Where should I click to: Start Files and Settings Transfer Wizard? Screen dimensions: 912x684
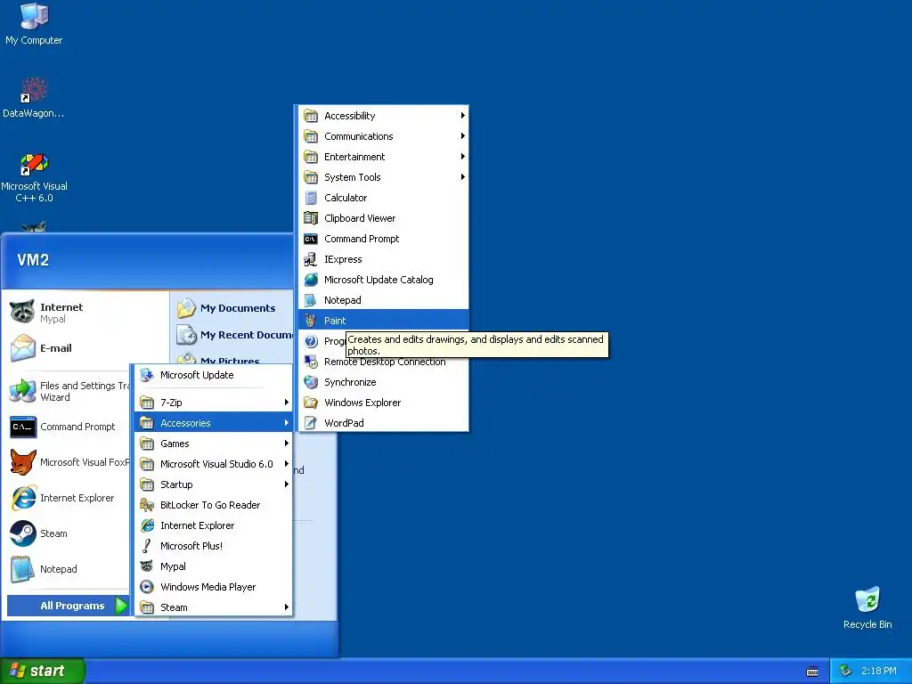[69, 391]
